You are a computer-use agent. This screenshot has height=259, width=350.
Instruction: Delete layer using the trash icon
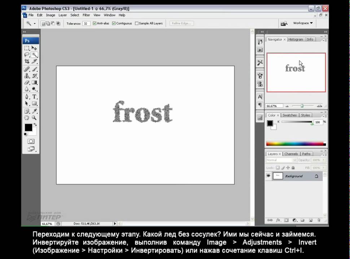point(319,220)
